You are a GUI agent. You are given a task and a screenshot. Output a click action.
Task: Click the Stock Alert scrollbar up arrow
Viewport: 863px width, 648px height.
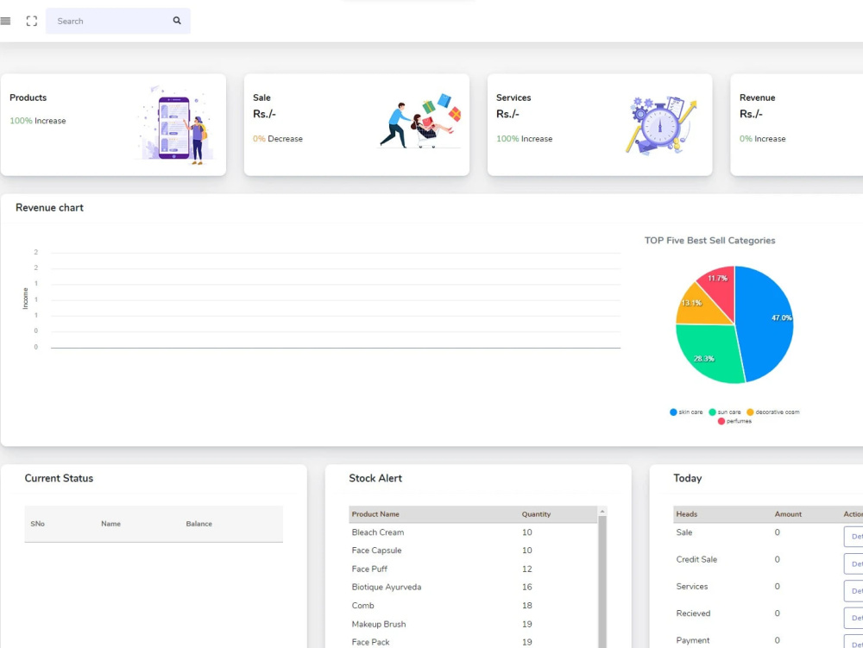point(602,512)
